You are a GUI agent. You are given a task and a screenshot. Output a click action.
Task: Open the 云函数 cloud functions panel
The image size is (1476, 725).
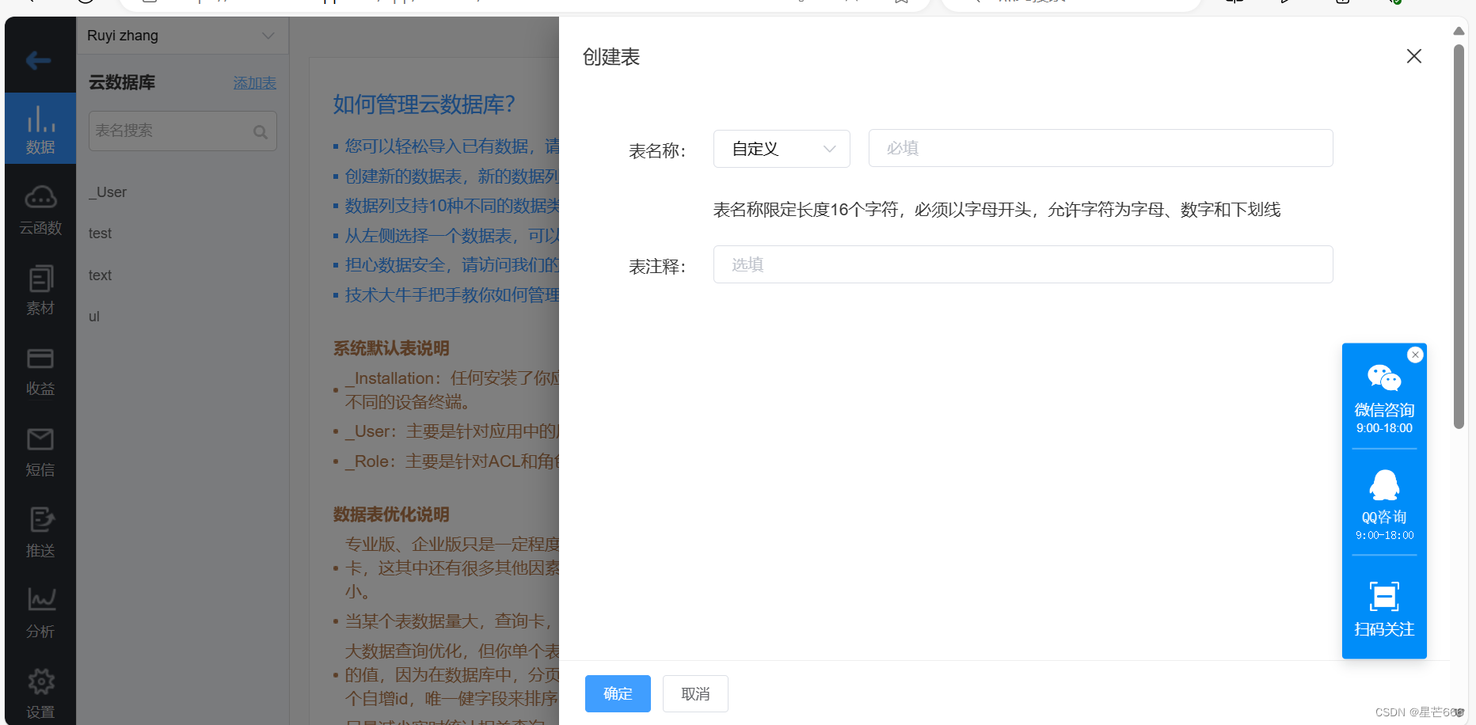(40, 209)
